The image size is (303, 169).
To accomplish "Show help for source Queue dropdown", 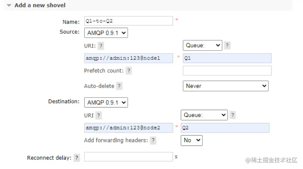I will (227, 45).
